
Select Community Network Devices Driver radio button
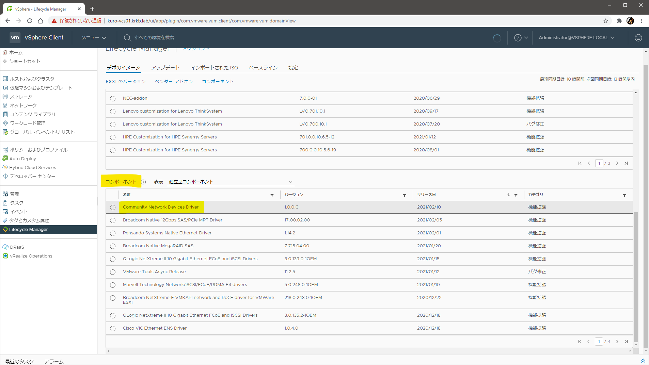click(x=113, y=208)
